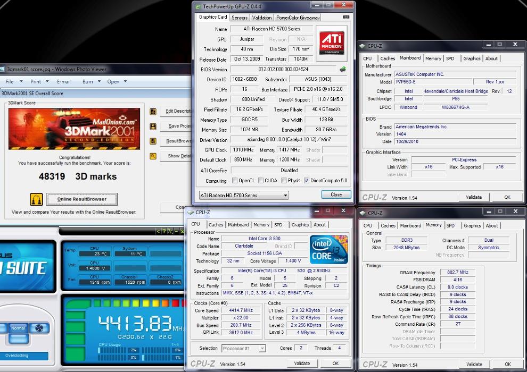Open the File menu in Photo Viewer
Image resolution: width=527 pixels, height=372 pixels.
pos(14,81)
